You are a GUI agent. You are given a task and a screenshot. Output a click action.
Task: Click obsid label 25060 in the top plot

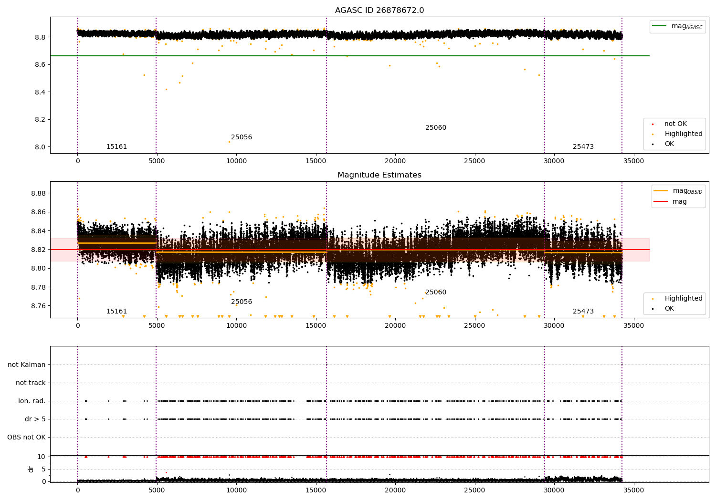436,128
